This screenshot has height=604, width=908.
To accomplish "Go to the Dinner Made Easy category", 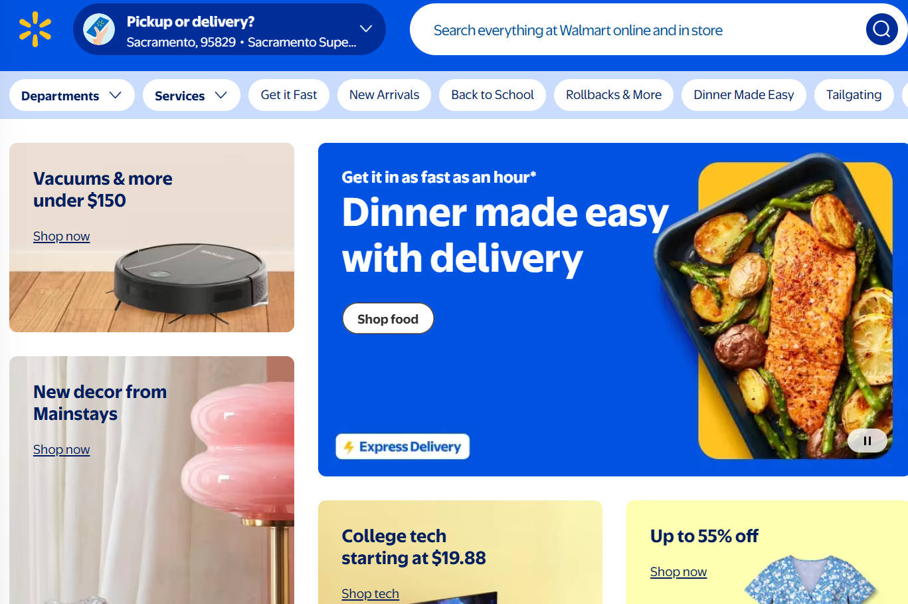I will (x=744, y=95).
